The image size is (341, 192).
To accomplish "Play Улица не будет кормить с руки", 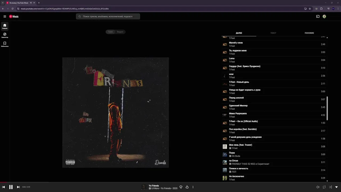I will 274,91.
